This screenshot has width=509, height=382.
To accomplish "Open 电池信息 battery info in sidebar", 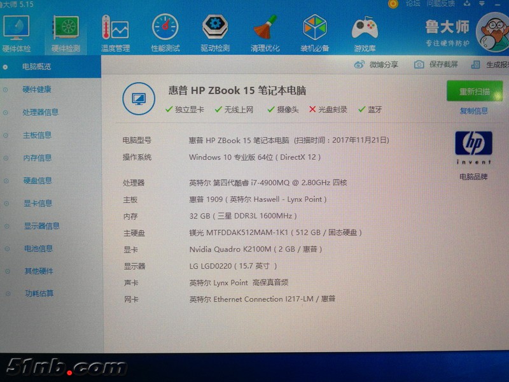I will click(x=39, y=249).
